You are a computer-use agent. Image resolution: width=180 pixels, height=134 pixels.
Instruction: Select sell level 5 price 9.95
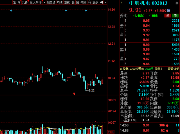point(146,21)
